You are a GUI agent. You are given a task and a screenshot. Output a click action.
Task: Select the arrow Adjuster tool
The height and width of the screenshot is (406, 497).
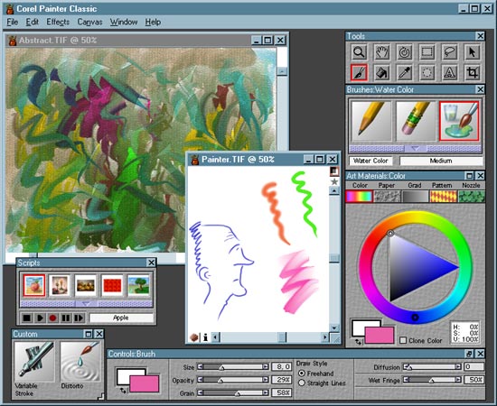(472, 52)
